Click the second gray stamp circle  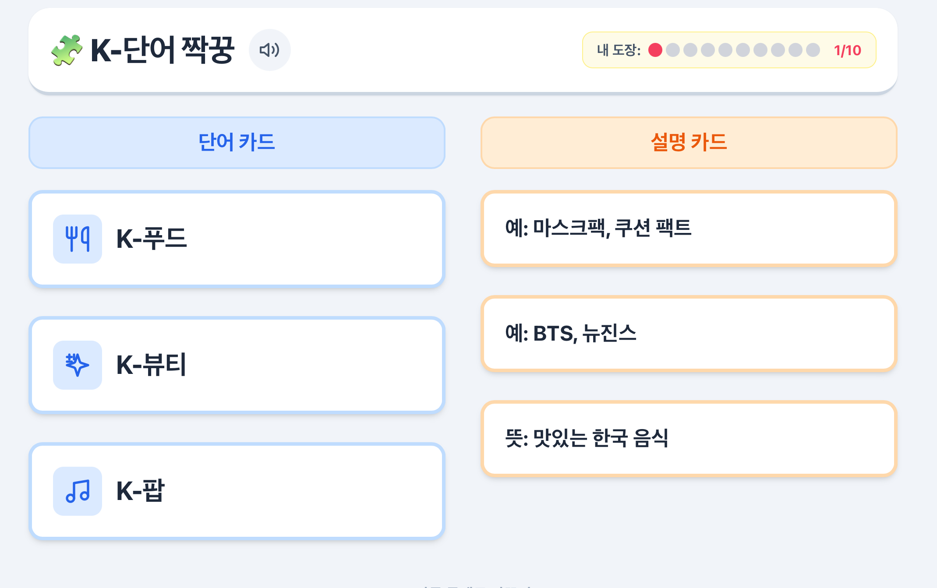click(x=673, y=50)
